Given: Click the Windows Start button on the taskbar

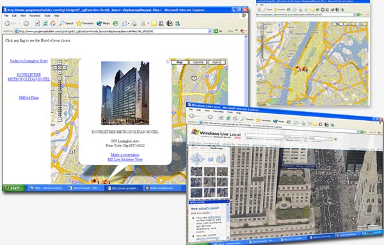Looking at the screenshot, I should 13,188.
